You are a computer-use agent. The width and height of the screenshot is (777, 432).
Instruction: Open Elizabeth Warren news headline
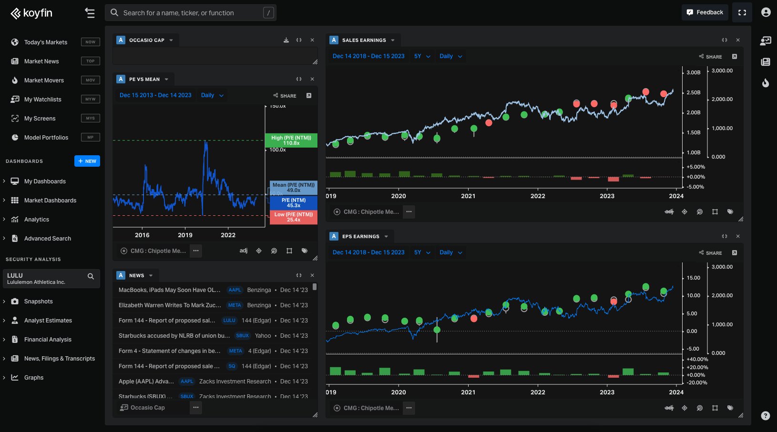coord(170,305)
